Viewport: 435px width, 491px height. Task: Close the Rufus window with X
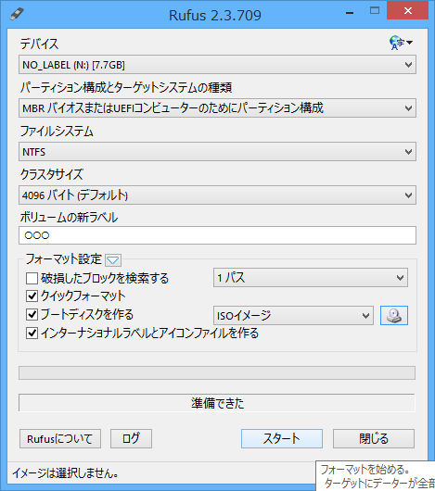pyautogui.click(x=407, y=10)
